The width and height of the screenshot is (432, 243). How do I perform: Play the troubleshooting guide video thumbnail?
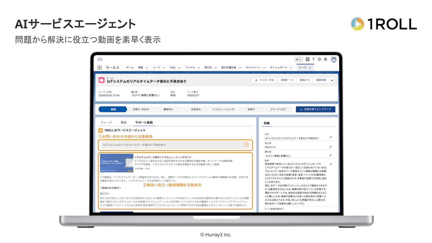tap(116, 163)
